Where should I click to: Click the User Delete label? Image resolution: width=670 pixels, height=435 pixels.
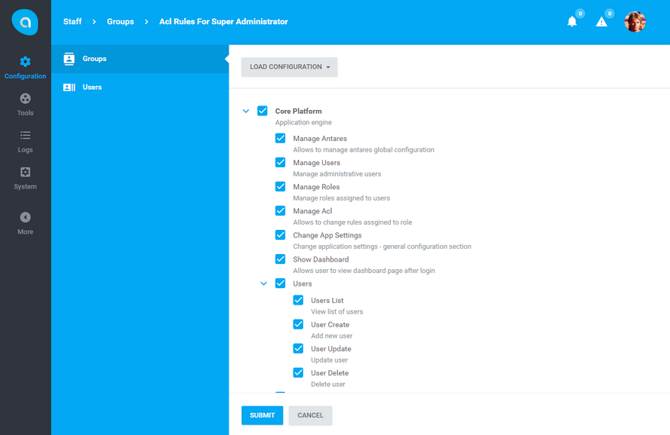pyautogui.click(x=330, y=372)
